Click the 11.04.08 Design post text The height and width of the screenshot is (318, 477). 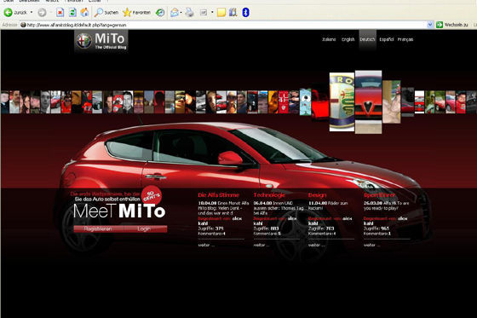[x=328, y=205]
